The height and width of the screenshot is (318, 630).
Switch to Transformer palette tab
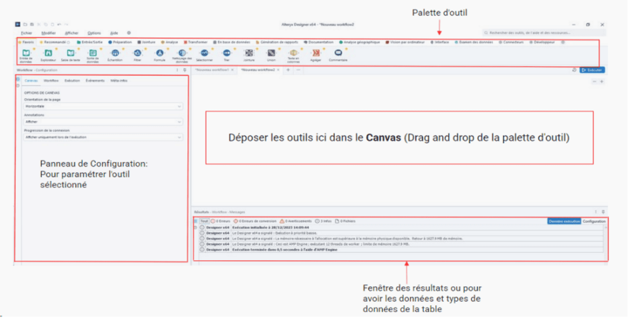(x=196, y=42)
